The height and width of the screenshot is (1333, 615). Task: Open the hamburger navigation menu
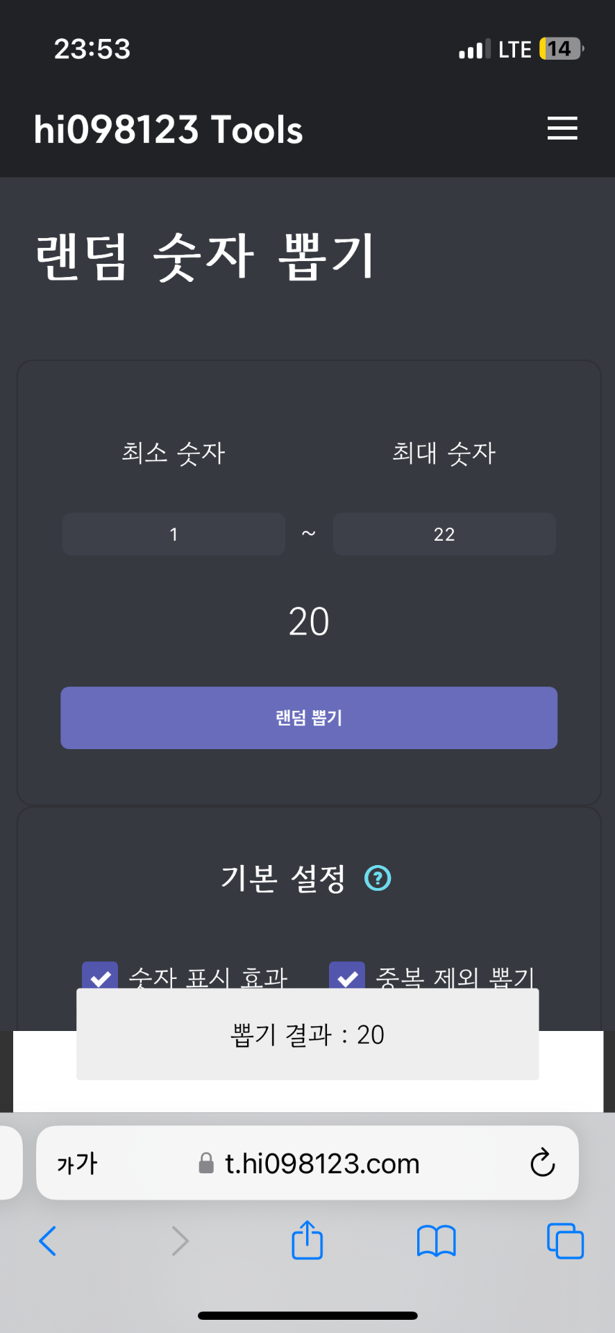point(562,128)
